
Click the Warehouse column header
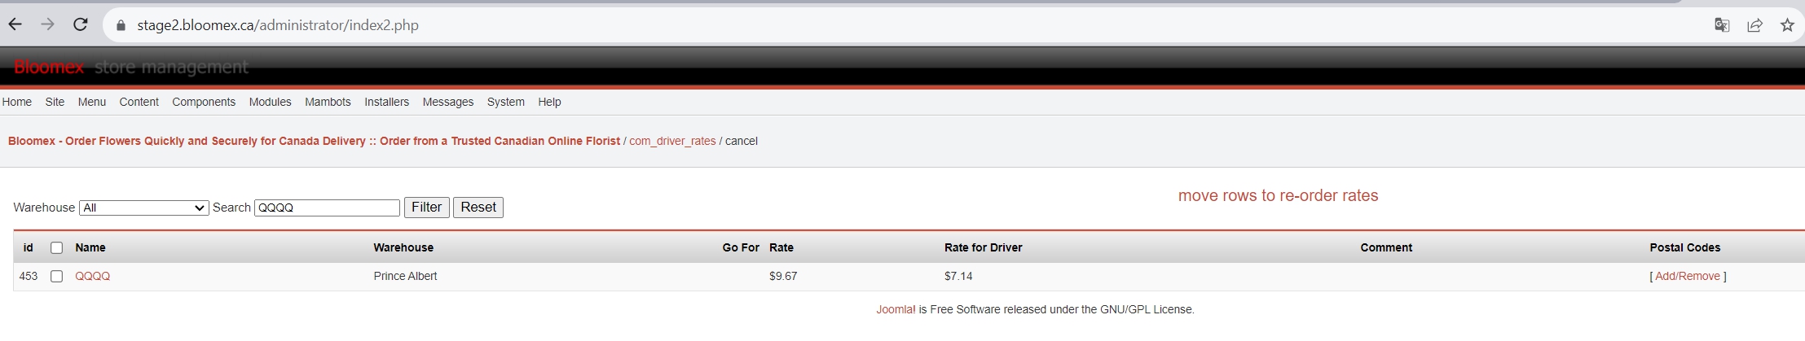pyautogui.click(x=403, y=247)
